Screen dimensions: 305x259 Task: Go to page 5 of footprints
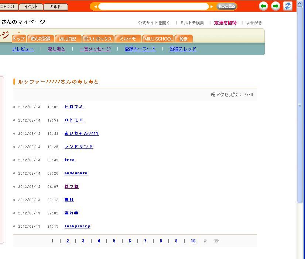114,241
